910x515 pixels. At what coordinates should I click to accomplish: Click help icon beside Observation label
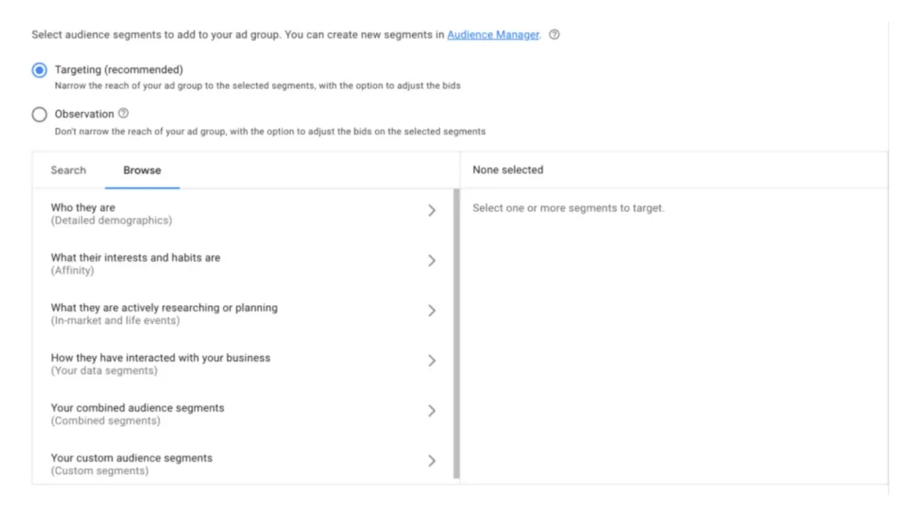124,113
